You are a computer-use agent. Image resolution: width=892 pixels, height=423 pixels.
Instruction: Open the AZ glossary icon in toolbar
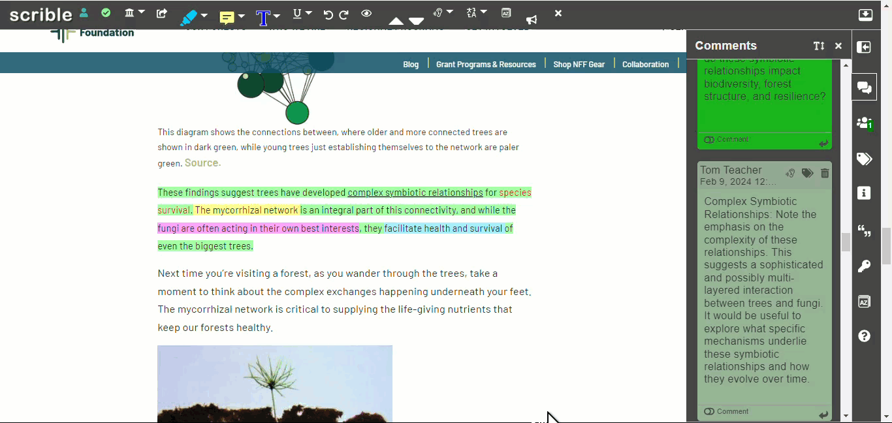506,13
